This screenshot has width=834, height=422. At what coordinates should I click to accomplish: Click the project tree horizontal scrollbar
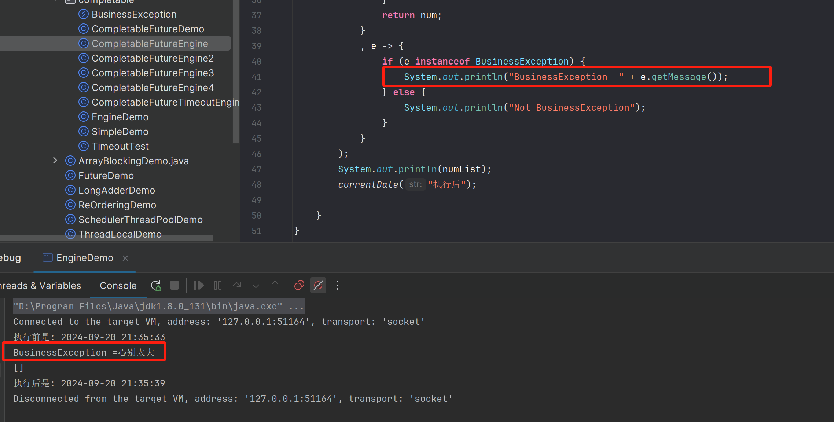click(x=106, y=238)
